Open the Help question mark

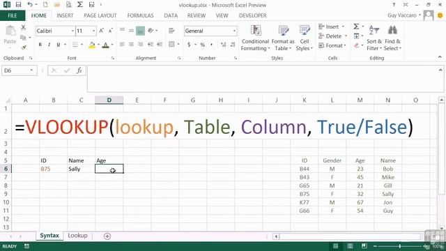(394, 5)
